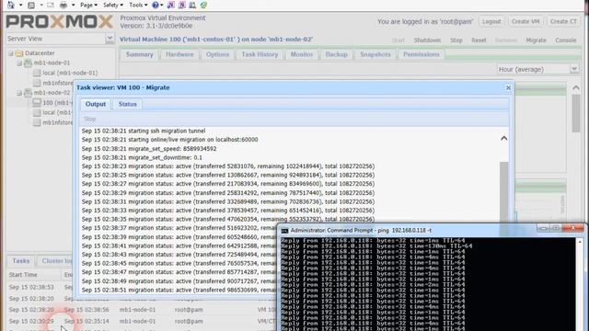Click the Logout button
The height and width of the screenshot is (331, 589).
[x=491, y=21]
